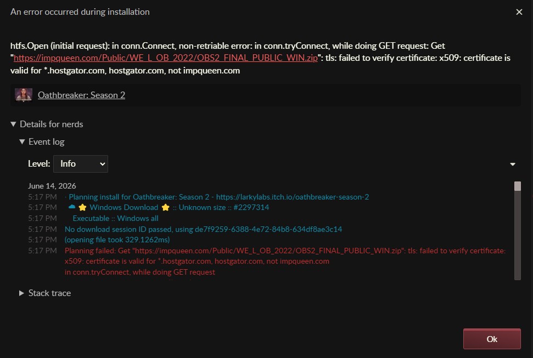Click the Oathbreaker game cover thumbnail

point(24,95)
